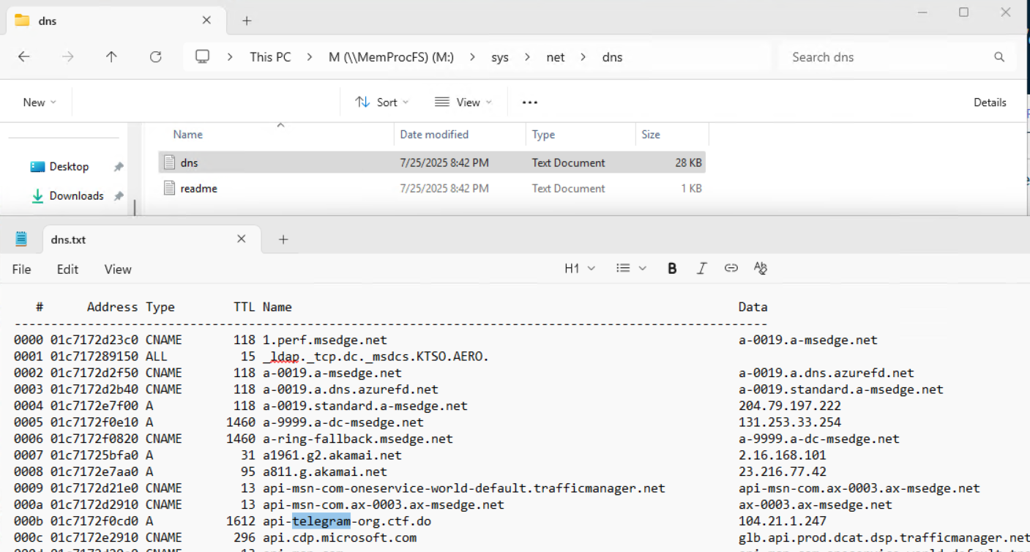Close the dns.txt Notepad tab

point(242,239)
